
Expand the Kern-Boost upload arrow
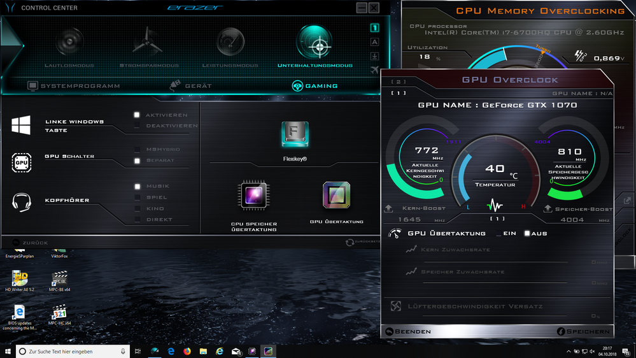tap(388, 209)
